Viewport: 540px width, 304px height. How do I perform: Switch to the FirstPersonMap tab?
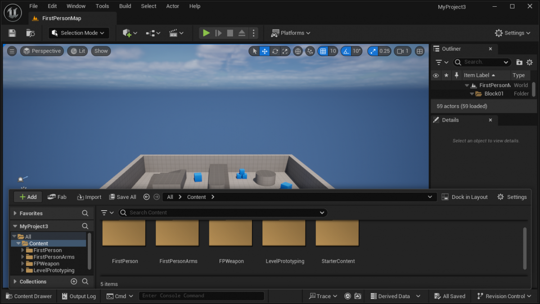pyautogui.click(x=62, y=18)
